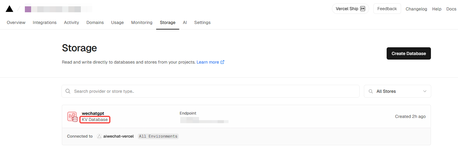Screen dimensions: 458x164
Task: Open the Integrations tab
Action: [x=45, y=22]
